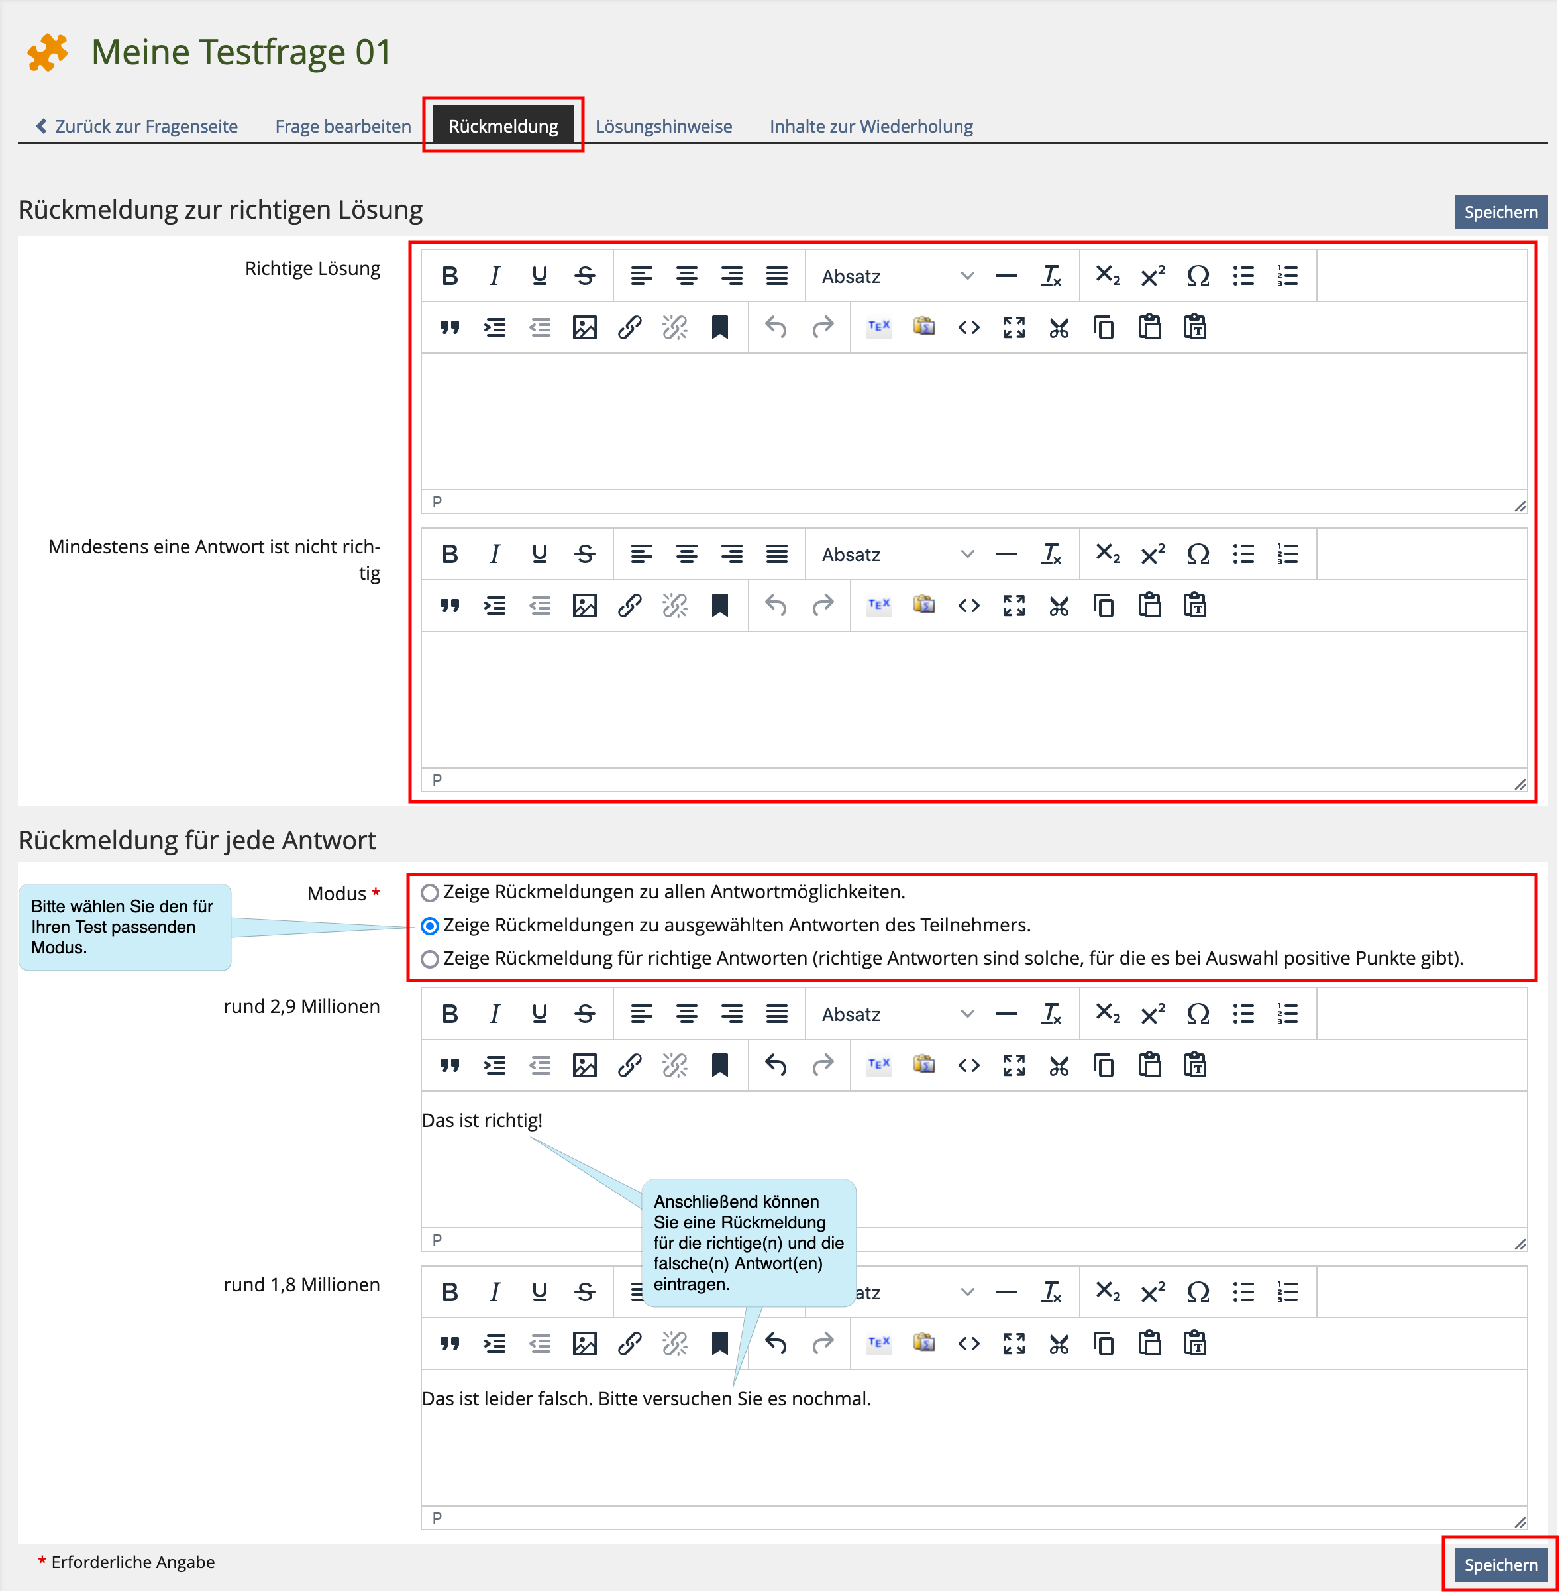Toggle Bold in 'Mindestens eine Antwort' editor

point(450,555)
